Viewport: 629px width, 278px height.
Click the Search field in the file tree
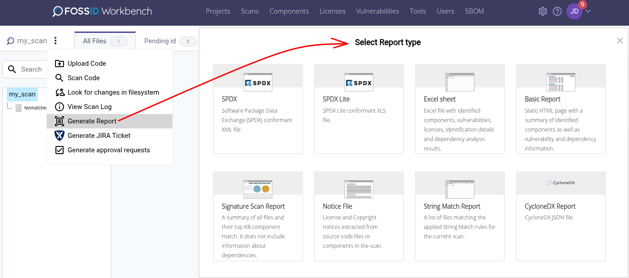tap(25, 69)
